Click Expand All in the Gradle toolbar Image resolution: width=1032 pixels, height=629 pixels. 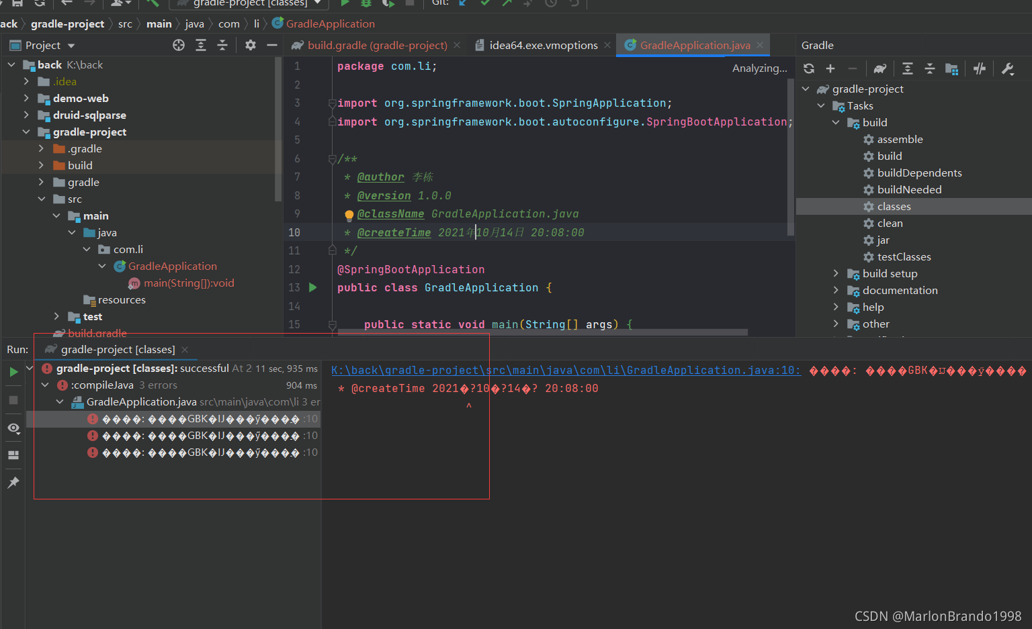click(x=908, y=68)
